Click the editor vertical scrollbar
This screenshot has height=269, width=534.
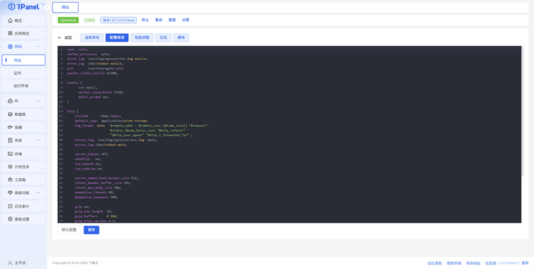click(523, 111)
